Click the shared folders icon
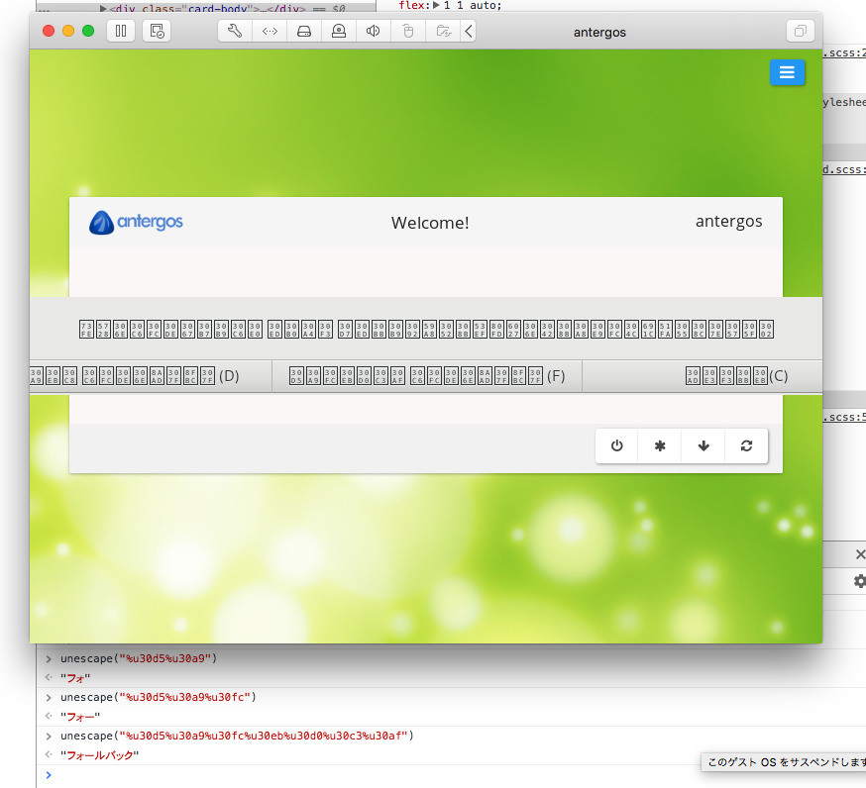 pyautogui.click(x=443, y=31)
